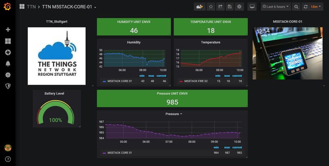The height and width of the screenshot is (166, 329).
Task: Open the Configuration gear in sidebar
Action: click(x=8, y=75)
